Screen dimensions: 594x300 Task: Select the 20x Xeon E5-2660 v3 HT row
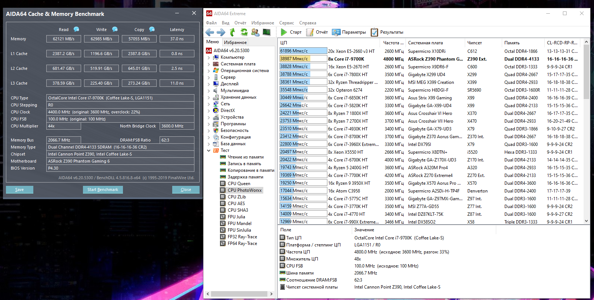coord(430,51)
